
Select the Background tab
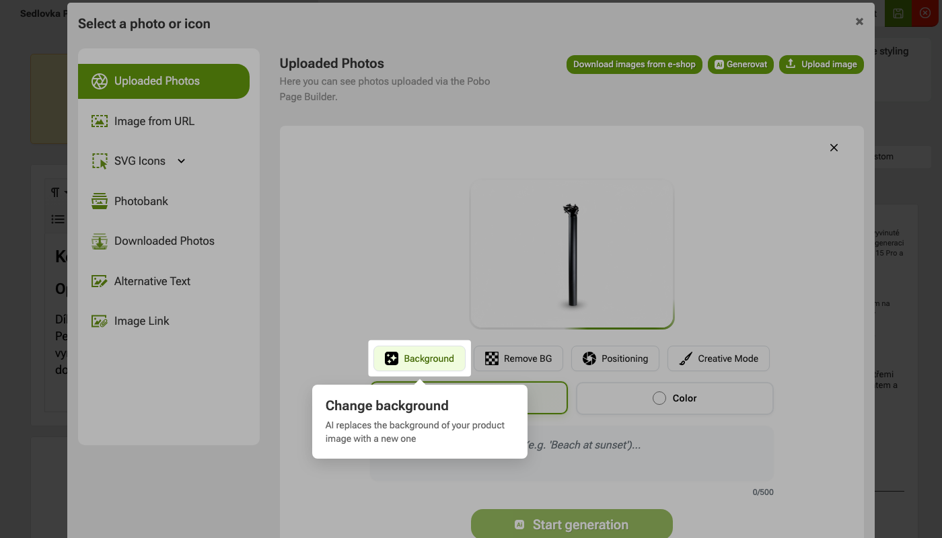tap(419, 358)
